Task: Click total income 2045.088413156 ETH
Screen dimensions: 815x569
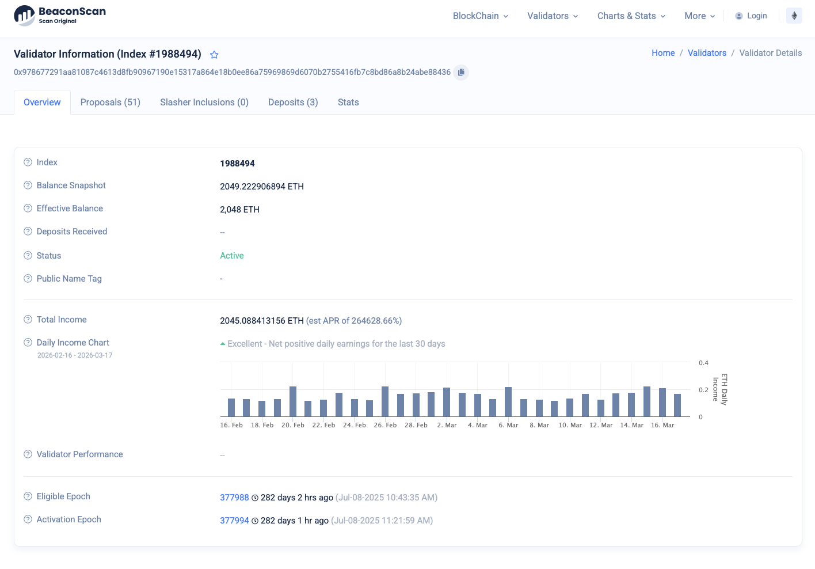Action: point(262,321)
